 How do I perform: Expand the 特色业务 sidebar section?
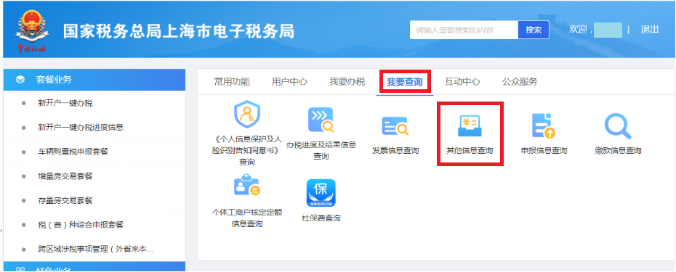tap(94, 267)
